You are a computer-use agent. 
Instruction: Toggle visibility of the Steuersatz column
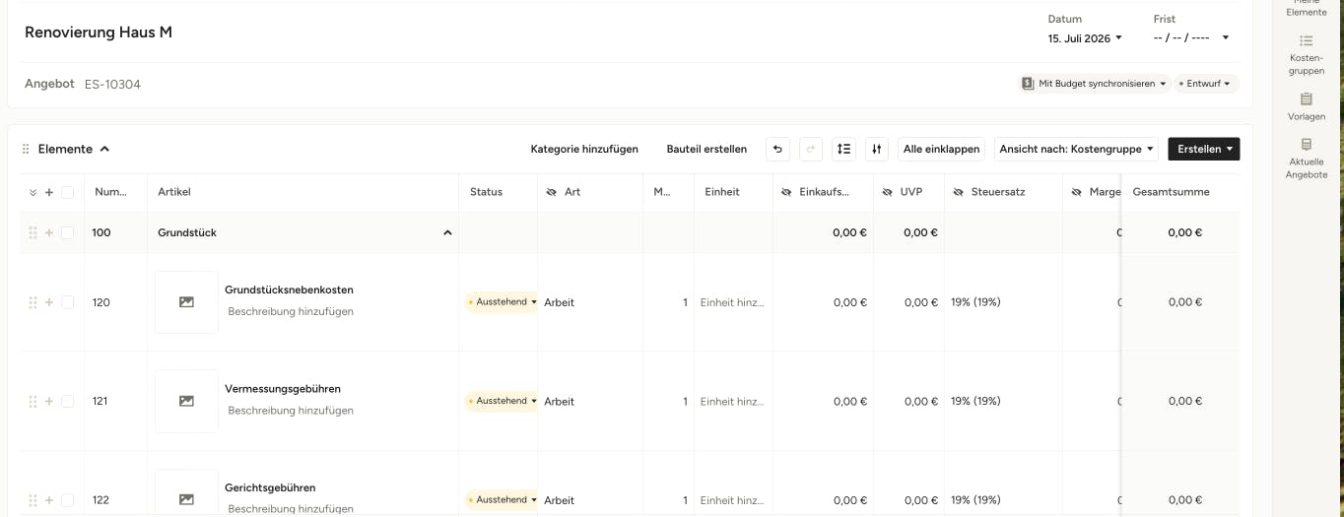pyautogui.click(x=959, y=192)
